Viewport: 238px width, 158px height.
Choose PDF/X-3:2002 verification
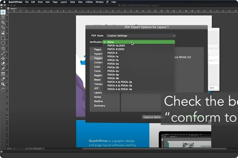pyautogui.click(x=139, y=49)
